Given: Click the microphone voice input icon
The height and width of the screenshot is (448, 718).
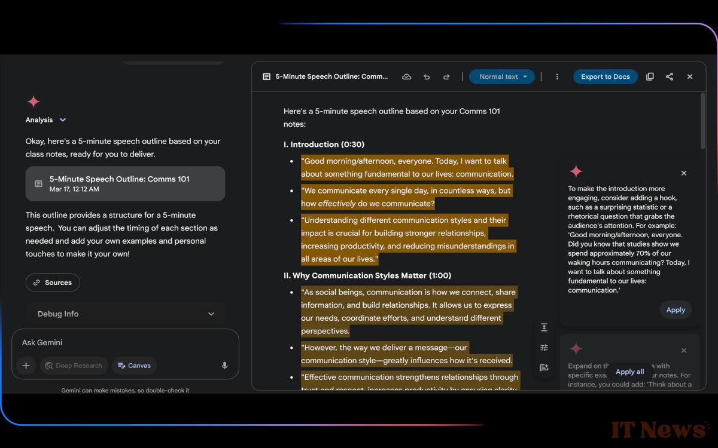Looking at the screenshot, I should click(x=224, y=366).
